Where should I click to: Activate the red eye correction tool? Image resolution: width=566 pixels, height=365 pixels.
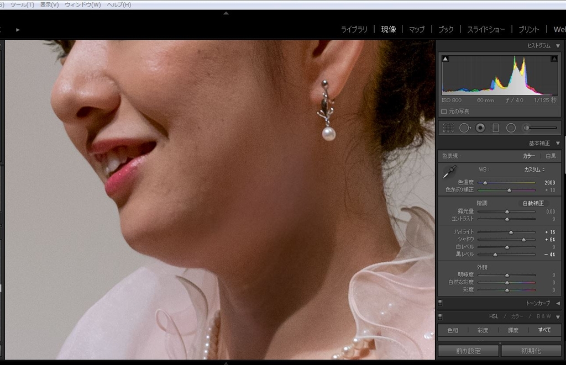480,128
